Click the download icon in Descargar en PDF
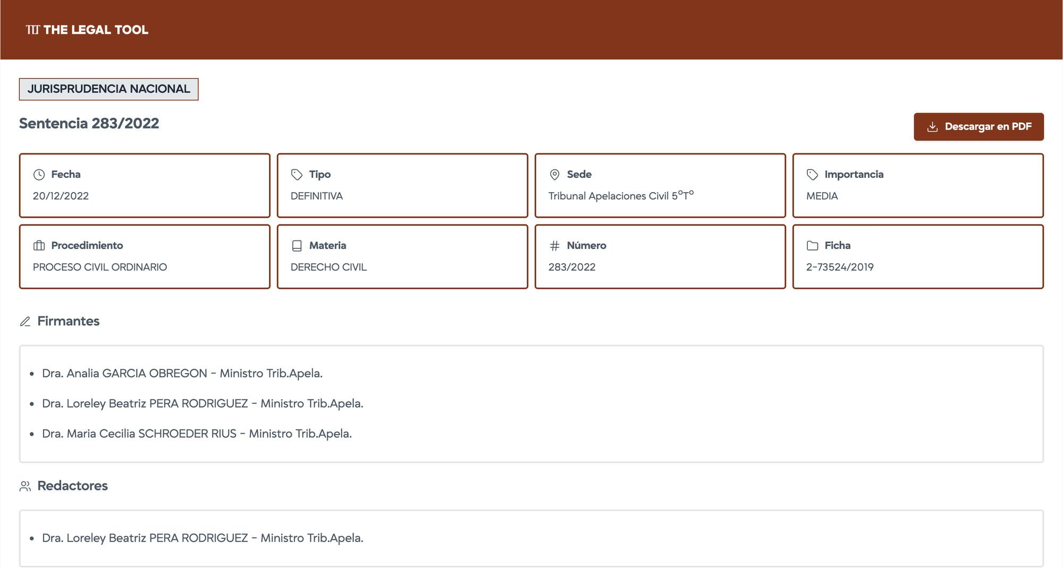This screenshot has width=1063, height=569. coord(932,127)
